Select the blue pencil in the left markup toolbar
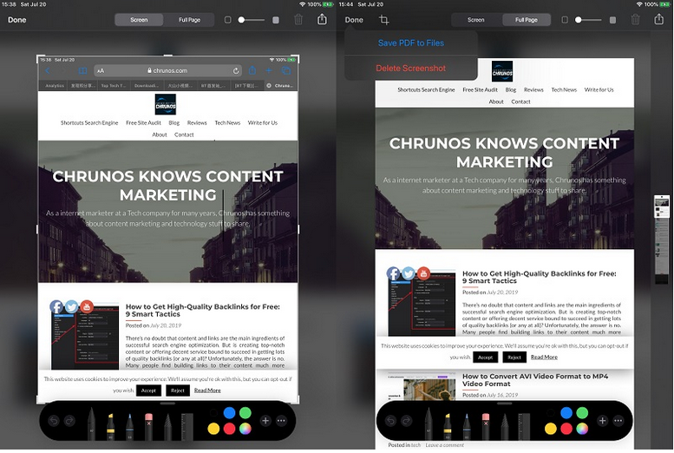The image size is (674, 453). coord(129,426)
